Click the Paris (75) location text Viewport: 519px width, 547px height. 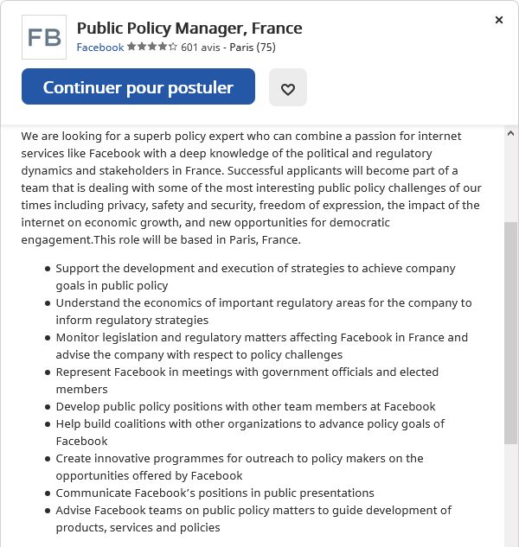point(253,48)
